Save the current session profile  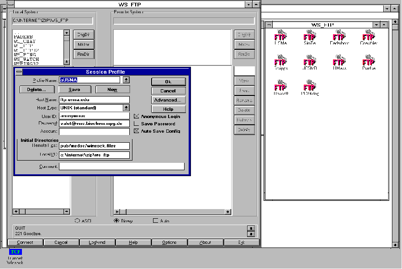pyautogui.click(x=74, y=90)
